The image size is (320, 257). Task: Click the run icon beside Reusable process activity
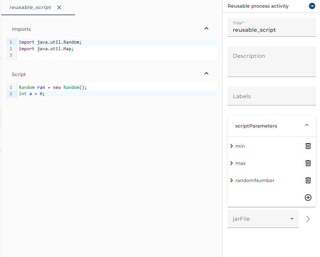pos(312,6)
